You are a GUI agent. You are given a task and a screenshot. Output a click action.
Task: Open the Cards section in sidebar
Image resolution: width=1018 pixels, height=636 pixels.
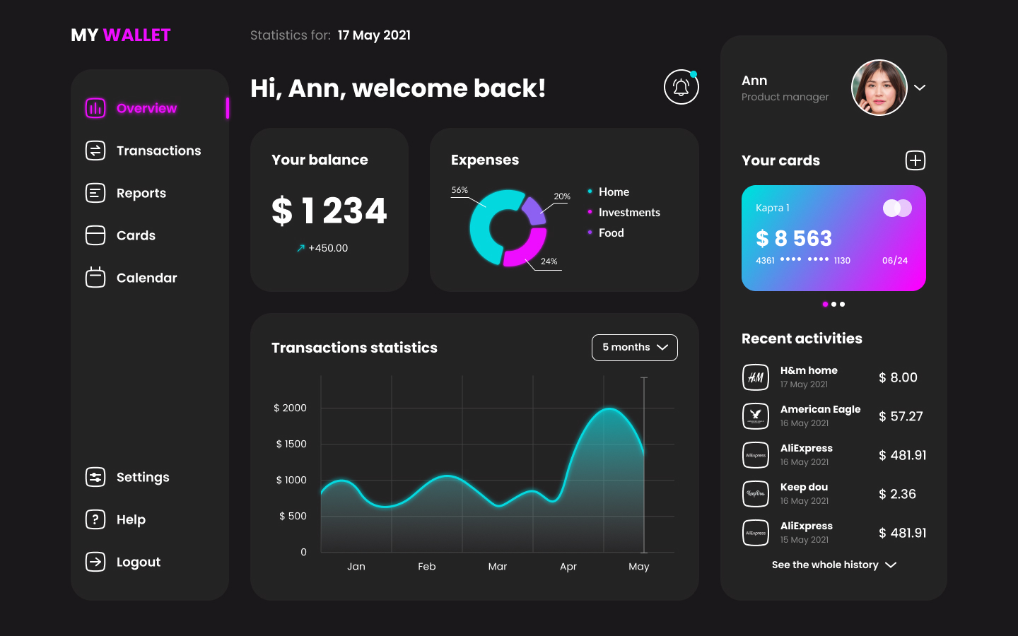pyautogui.click(x=136, y=235)
